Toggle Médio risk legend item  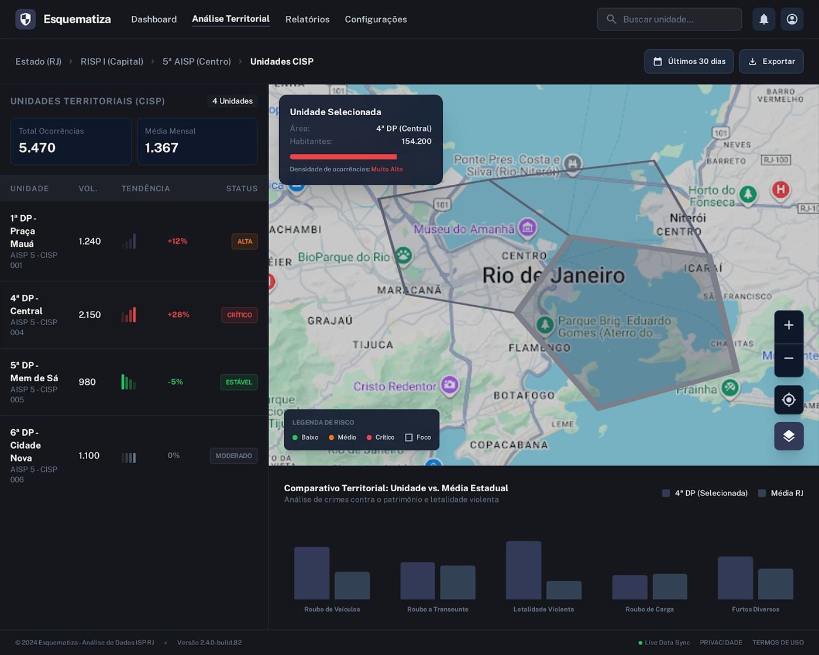tap(342, 437)
